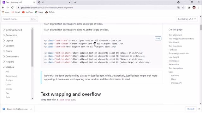The width and height of the screenshot is (202, 113).
Task: Expand the Helpers section
Action: [9, 62]
